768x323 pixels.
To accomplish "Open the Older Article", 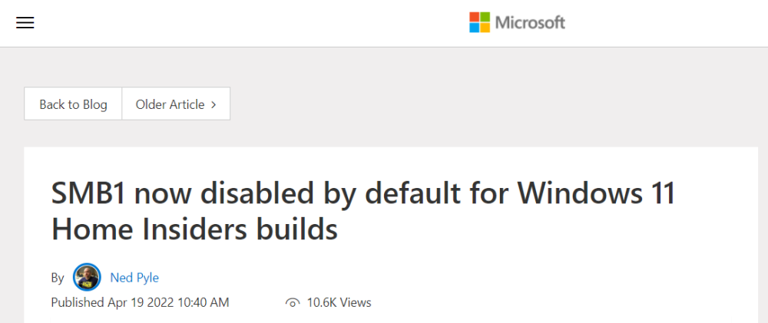I will click(170, 104).
